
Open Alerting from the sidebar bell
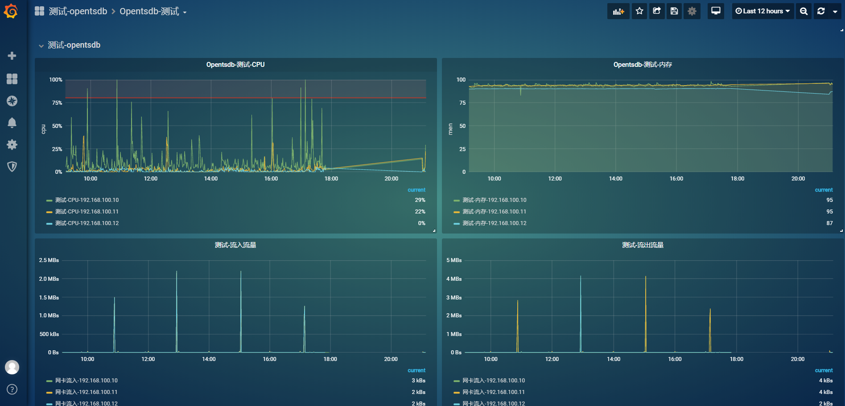tap(12, 123)
